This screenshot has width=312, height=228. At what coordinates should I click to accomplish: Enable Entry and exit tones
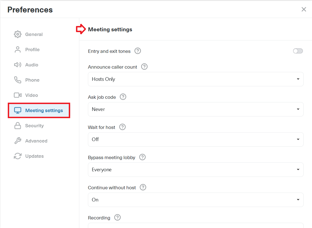(x=298, y=51)
